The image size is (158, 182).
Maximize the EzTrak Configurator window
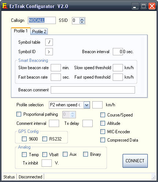143,6
